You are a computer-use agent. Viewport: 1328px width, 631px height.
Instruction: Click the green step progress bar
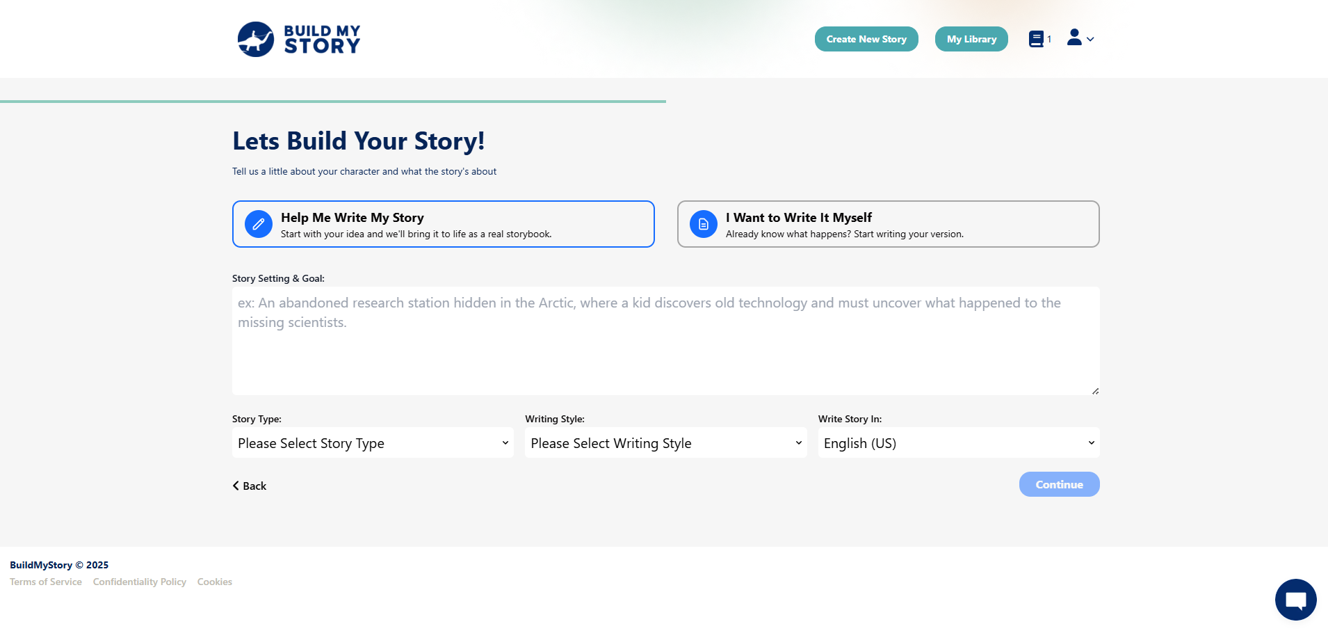tap(333, 102)
